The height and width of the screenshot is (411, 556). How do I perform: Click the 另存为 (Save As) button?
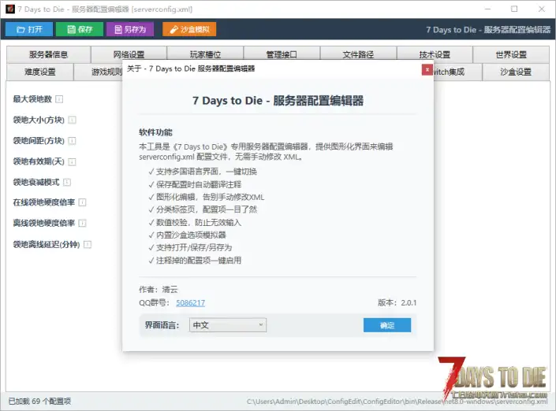130,29
